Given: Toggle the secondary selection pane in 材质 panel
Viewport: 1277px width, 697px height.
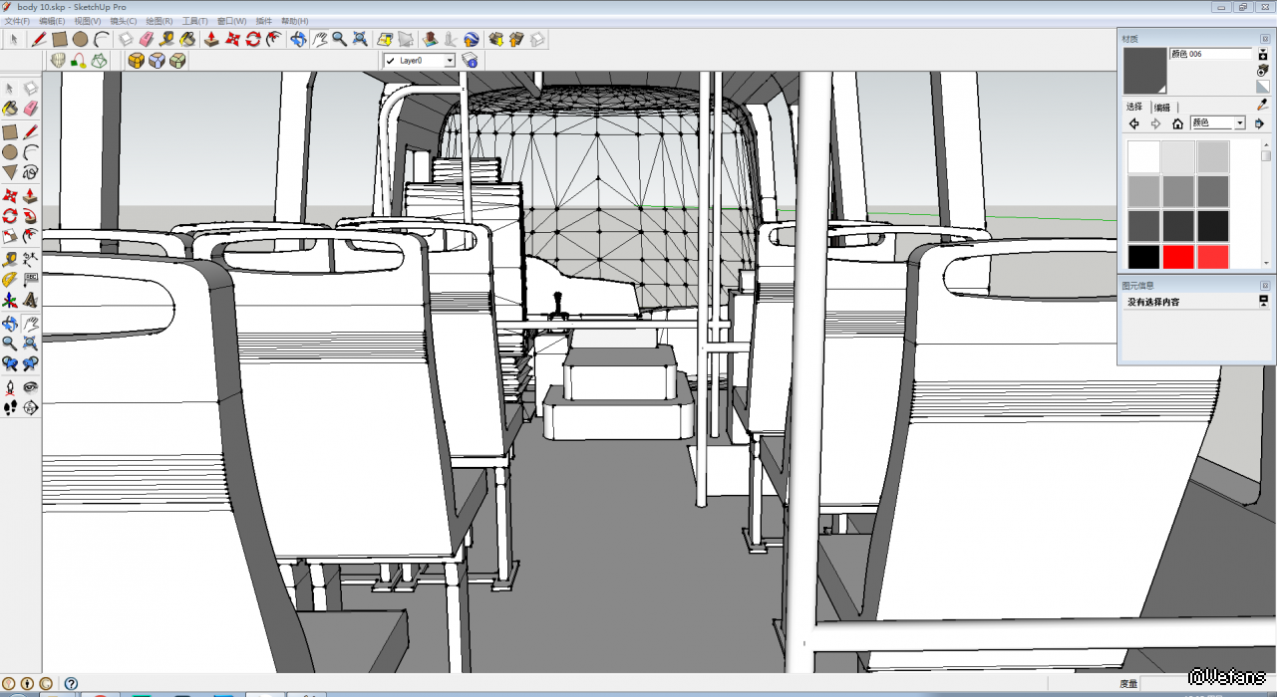Looking at the screenshot, I should 1263,55.
